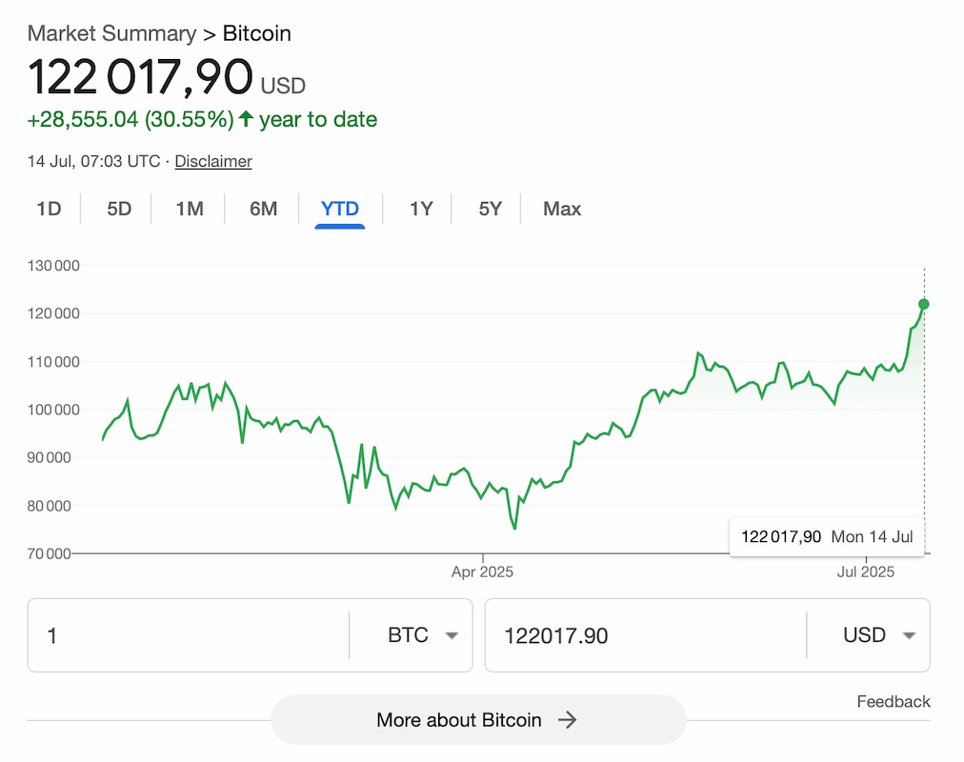Expand the USD currency dropdown

coord(879,635)
